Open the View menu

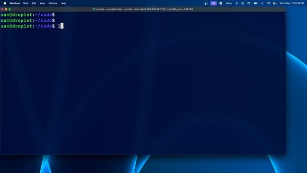pos(42,3)
